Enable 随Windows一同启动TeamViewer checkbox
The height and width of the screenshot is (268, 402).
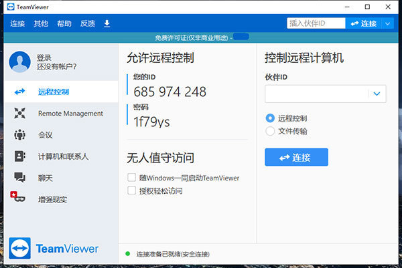click(x=132, y=178)
